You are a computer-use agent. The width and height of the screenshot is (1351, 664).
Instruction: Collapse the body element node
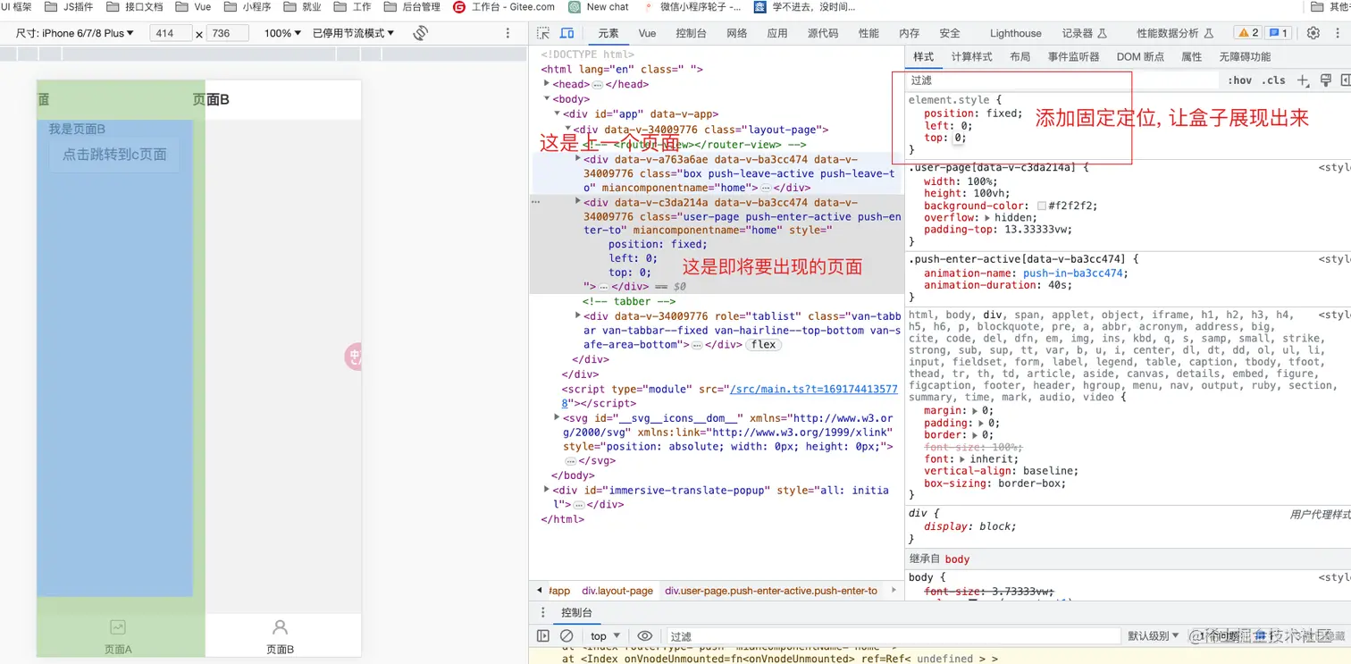tap(547, 99)
